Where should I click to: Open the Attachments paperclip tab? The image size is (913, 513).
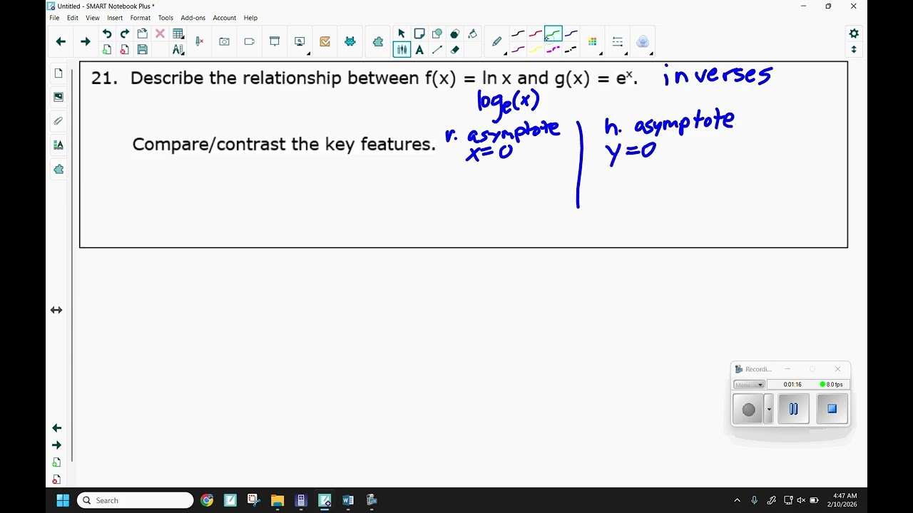pos(58,121)
